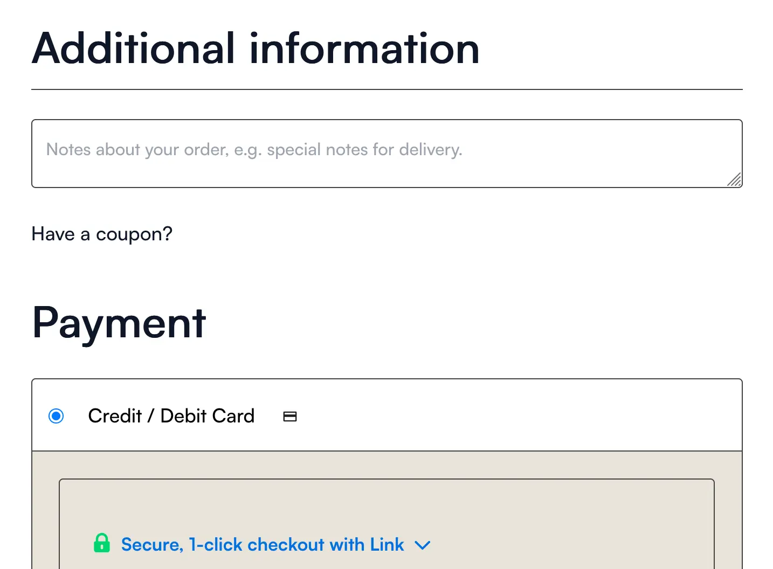
Task: Click the green padlock icon
Action: [101, 543]
